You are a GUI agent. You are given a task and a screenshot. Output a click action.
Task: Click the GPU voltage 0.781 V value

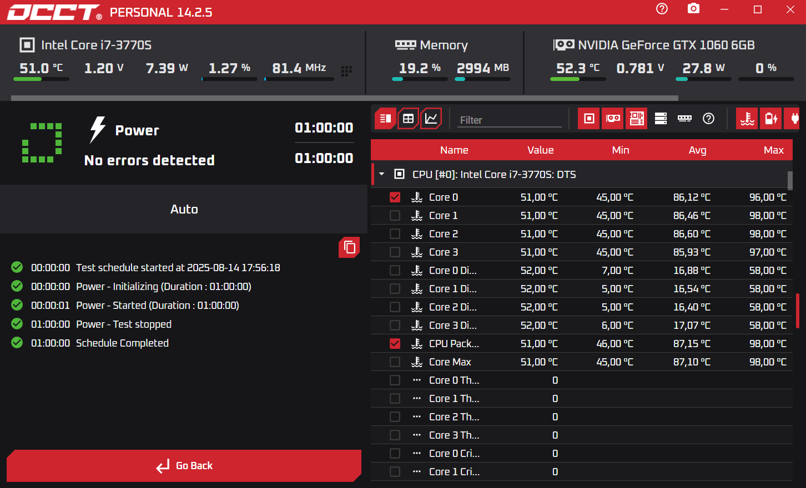point(641,68)
